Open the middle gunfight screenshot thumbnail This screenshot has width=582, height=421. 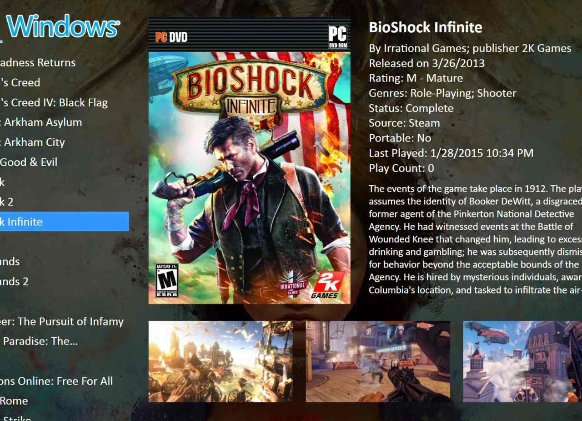pyautogui.click(x=378, y=361)
